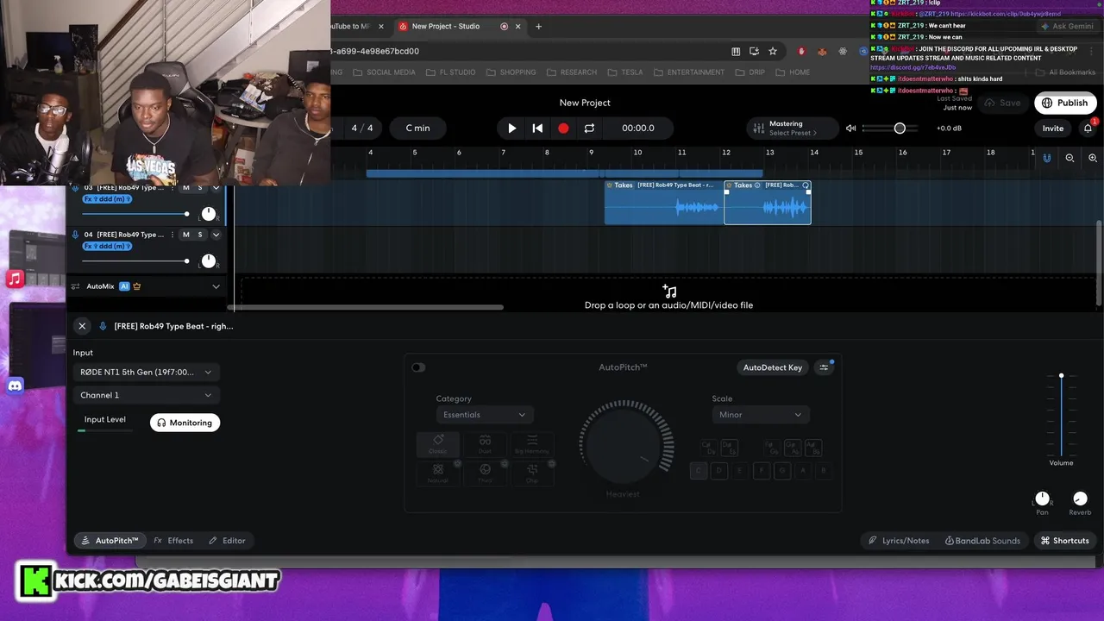Image resolution: width=1104 pixels, height=621 pixels.
Task: Close the track settings panel with X
Action: click(82, 326)
